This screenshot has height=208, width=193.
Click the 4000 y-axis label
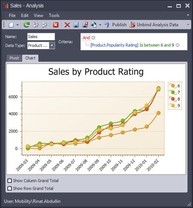pos(13,114)
